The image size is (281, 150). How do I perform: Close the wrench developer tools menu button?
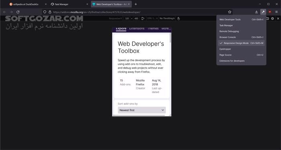[263, 12]
